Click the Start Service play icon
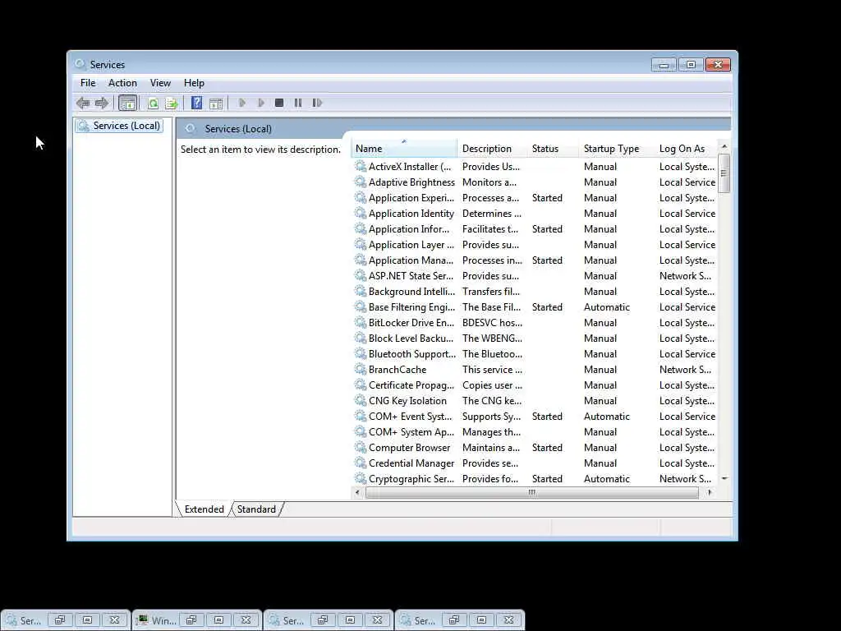 (242, 103)
